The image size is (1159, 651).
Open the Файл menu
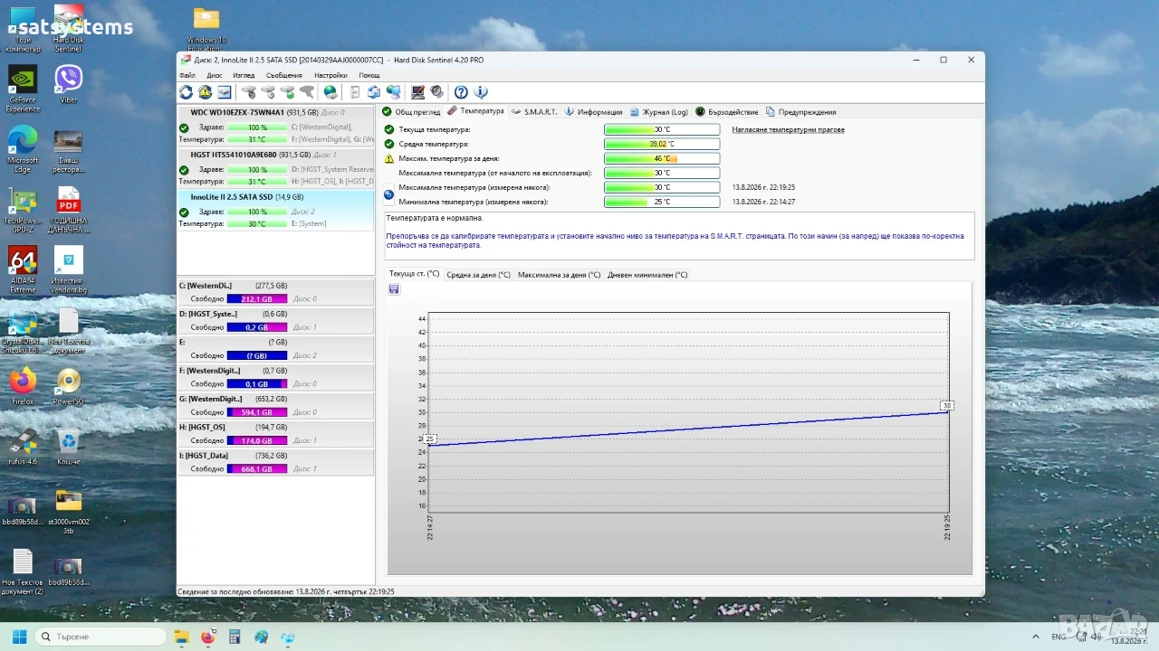pos(187,76)
